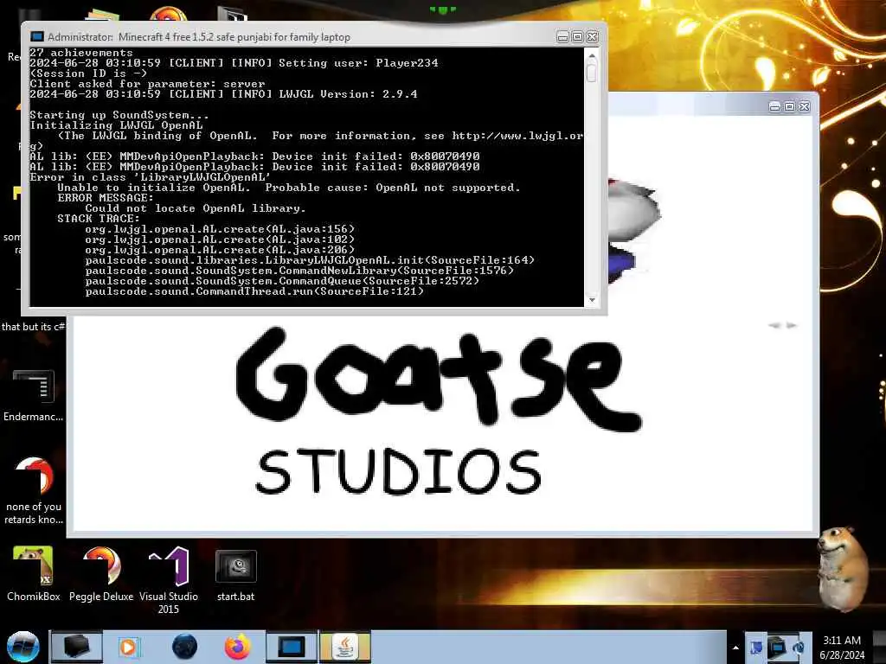Click stack line ending 'AL.java:102)'
Screen dimensions: 886x664
[220, 239]
